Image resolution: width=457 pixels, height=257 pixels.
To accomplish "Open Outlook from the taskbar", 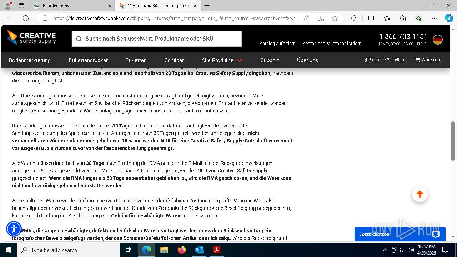I will pyautogui.click(x=199, y=250).
